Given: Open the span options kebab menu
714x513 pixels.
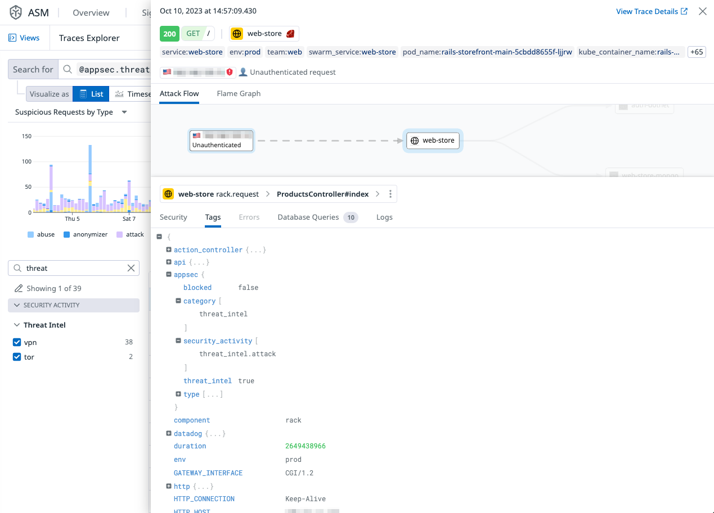Looking at the screenshot, I should pyautogui.click(x=390, y=194).
